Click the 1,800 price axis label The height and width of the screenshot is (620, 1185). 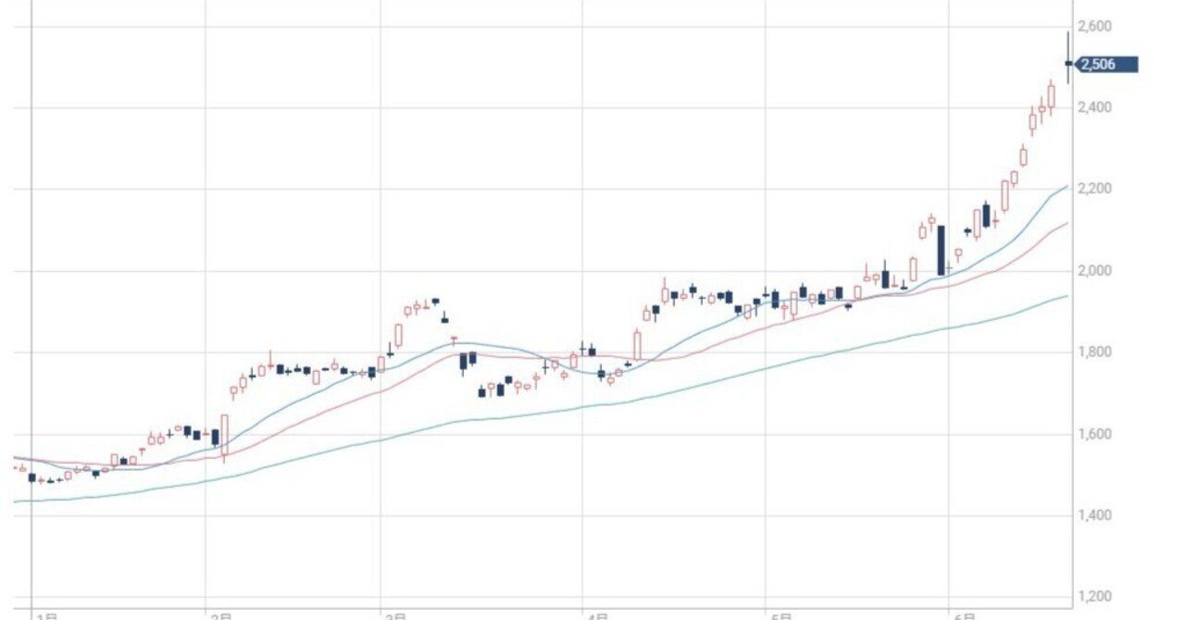click(1096, 352)
